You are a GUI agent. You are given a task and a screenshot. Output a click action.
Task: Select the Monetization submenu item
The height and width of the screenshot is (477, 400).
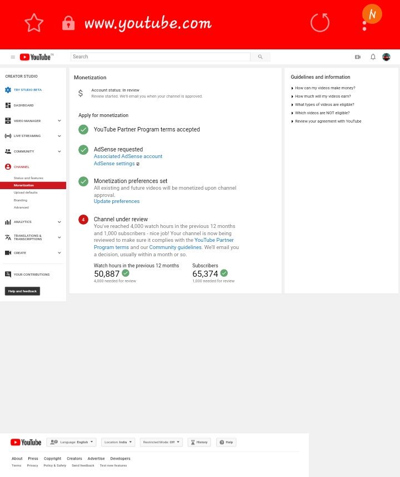click(33, 185)
